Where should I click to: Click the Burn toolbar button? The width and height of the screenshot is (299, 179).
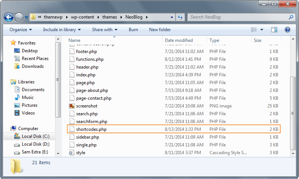[x=133, y=30]
